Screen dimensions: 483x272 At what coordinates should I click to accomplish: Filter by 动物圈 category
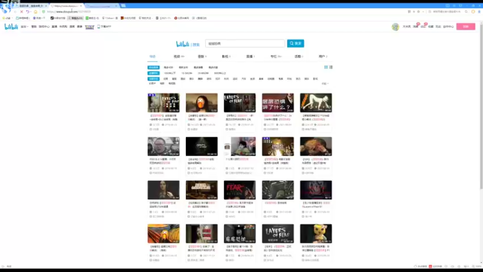coord(270,79)
